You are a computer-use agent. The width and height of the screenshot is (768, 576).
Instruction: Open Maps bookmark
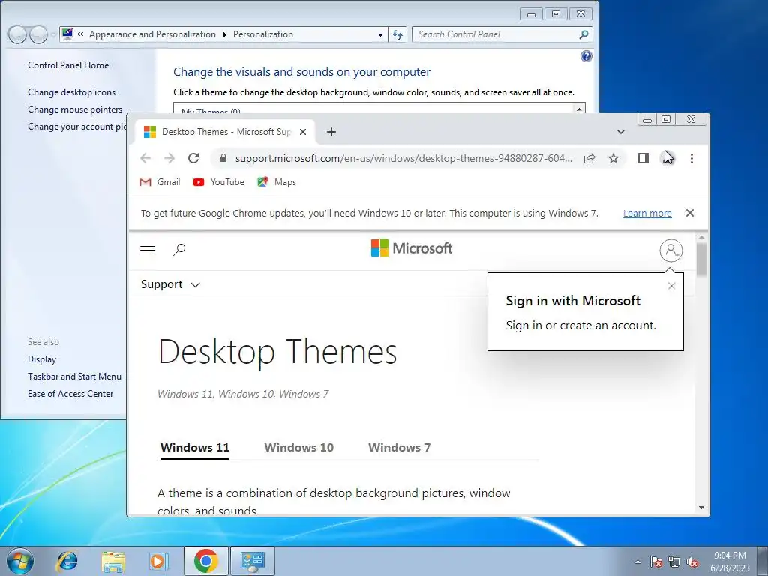click(x=277, y=182)
